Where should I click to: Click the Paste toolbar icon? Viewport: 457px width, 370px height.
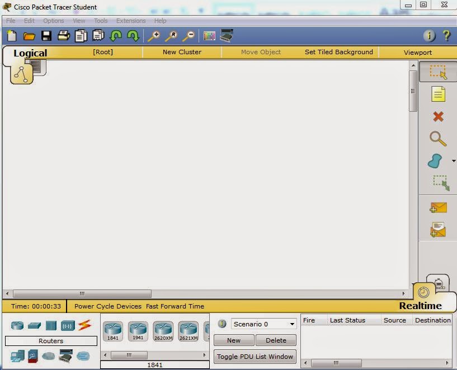coord(98,36)
